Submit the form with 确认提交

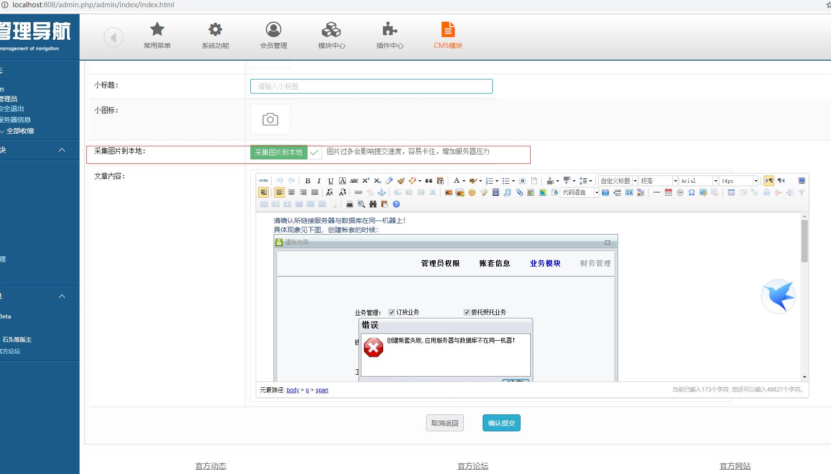pyautogui.click(x=501, y=423)
